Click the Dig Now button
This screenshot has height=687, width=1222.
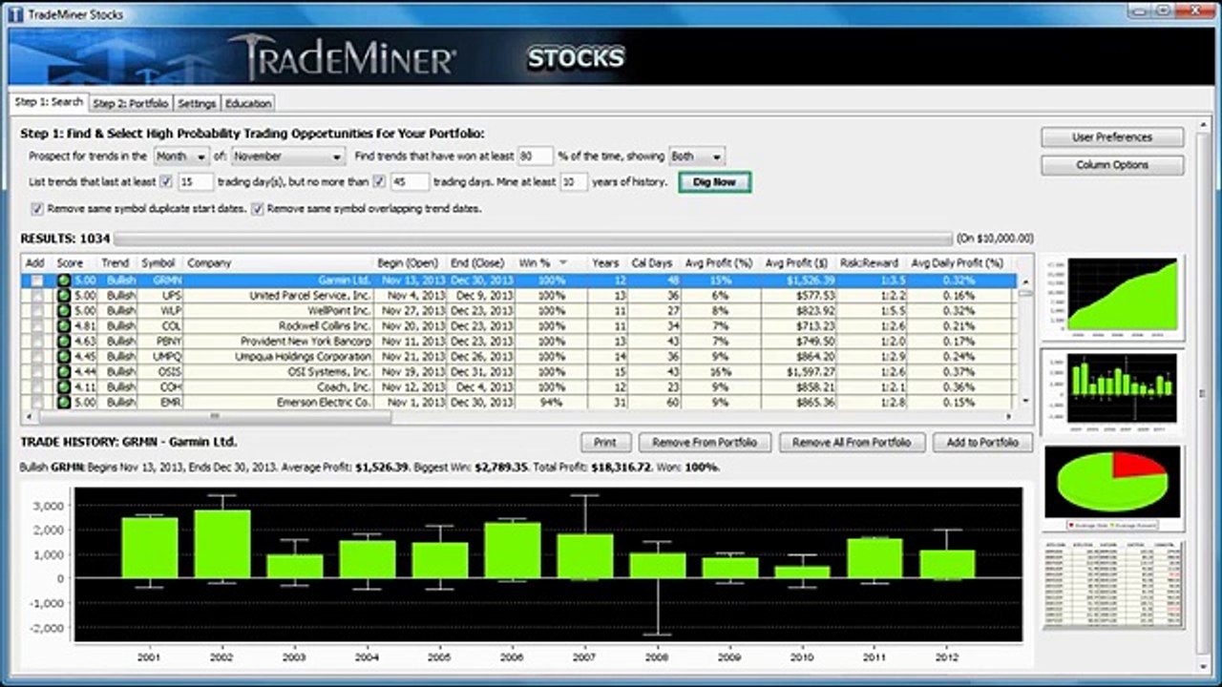715,181
